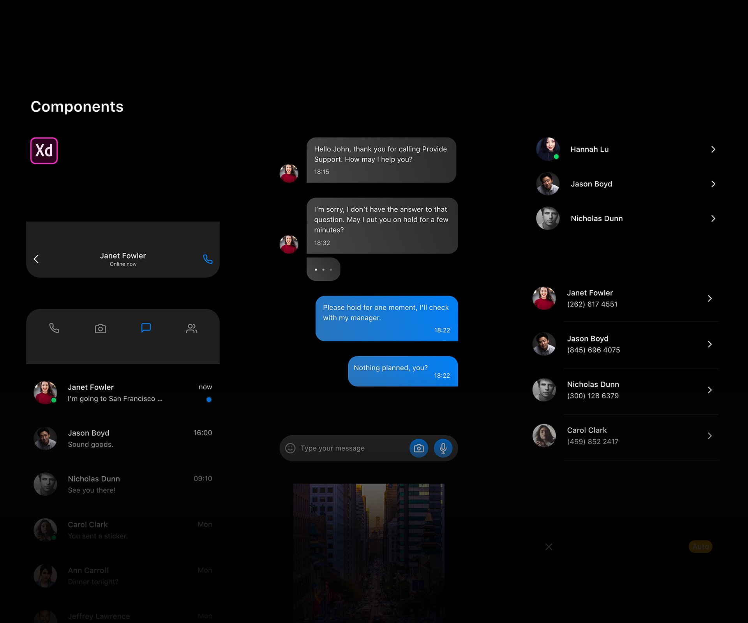
Task: Go back using the left chevron in the header
Action: pos(36,259)
